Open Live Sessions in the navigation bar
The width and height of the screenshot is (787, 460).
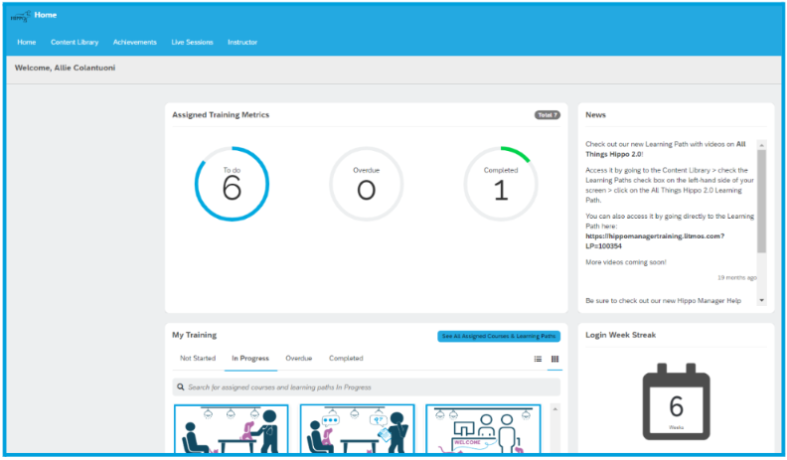192,42
